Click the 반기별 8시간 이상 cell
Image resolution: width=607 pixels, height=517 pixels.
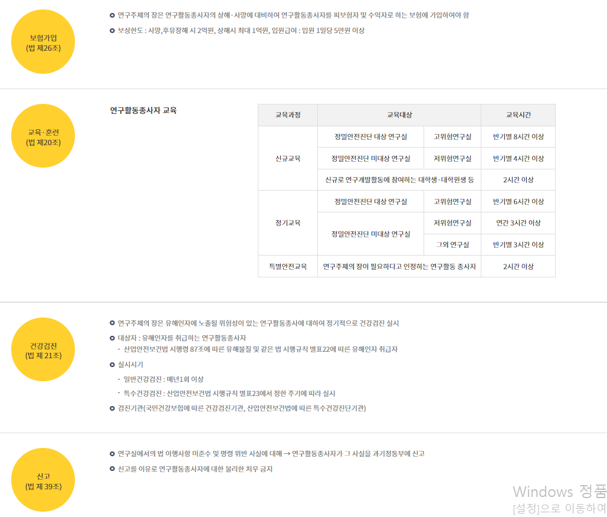click(518, 136)
